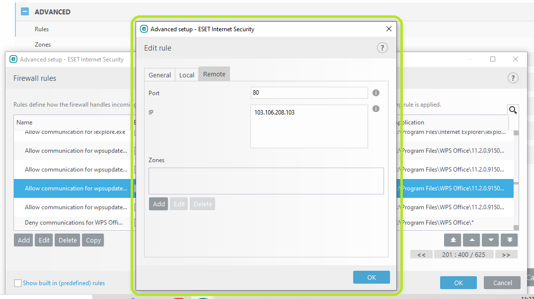The width and height of the screenshot is (534, 299).
Task: Open help for the Edit rule dialog
Action: click(382, 48)
